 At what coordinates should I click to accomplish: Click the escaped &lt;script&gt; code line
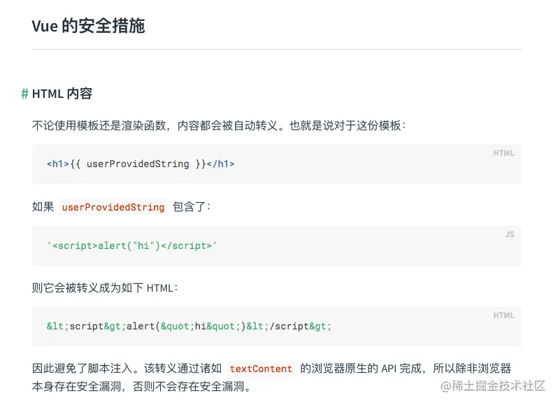pyautogui.click(x=189, y=327)
